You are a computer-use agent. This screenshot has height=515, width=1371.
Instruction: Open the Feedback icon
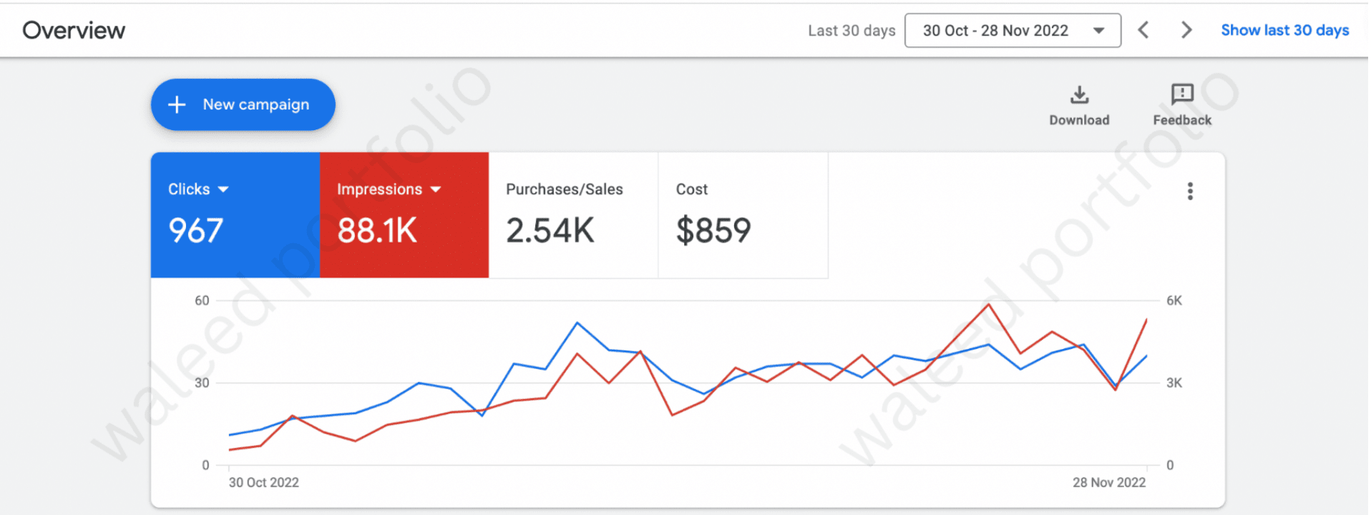[x=1182, y=94]
